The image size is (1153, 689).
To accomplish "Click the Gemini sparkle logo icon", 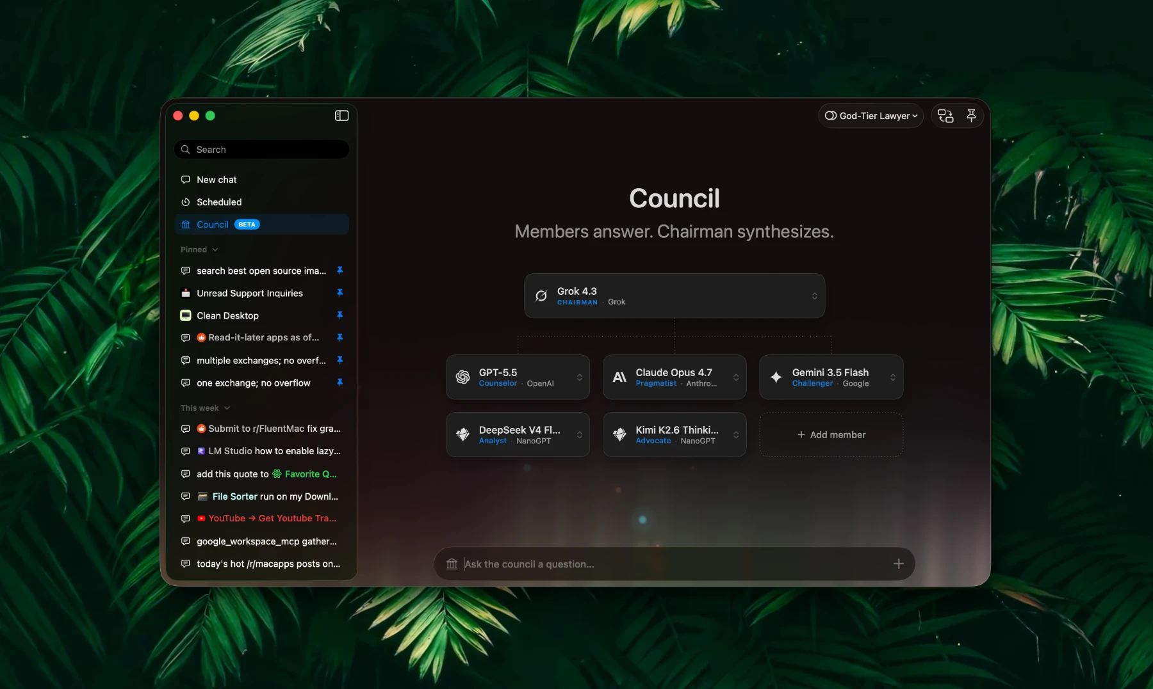I will coord(776,377).
